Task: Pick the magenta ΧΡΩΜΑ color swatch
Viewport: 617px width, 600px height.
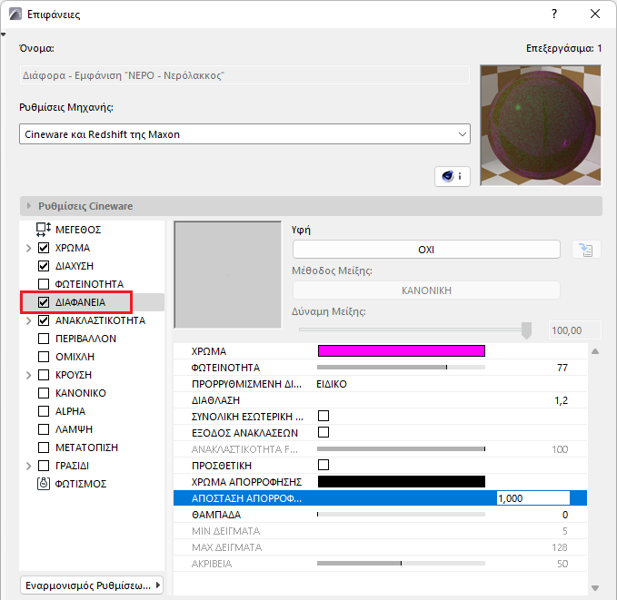Action: tap(402, 350)
